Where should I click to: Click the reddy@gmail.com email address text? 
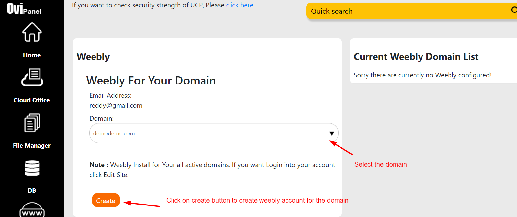pyautogui.click(x=116, y=106)
